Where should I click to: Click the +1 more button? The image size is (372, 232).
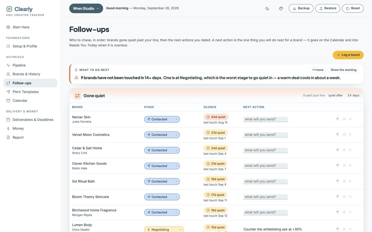[318, 70]
